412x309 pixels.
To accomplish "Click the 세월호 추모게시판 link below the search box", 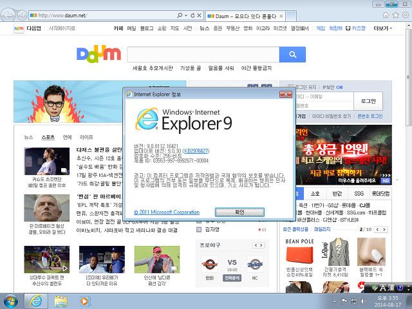I will 153,68.
